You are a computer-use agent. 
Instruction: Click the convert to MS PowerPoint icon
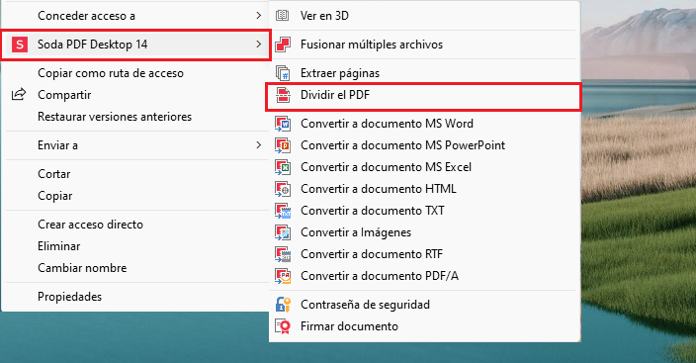(283, 145)
